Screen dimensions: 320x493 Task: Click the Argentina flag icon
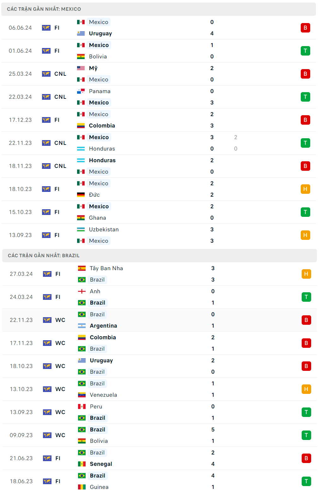pyautogui.click(x=82, y=326)
